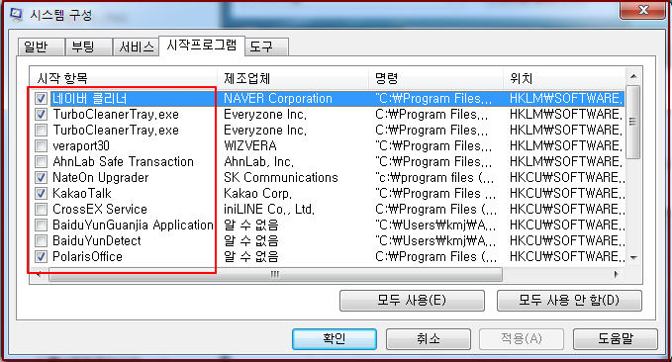Select the KakaoTalk list entry
Viewport: 672px width, 362px height.
(82, 194)
